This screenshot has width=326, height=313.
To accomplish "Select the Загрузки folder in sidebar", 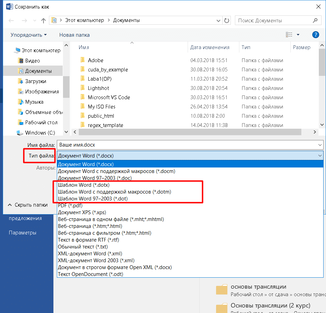I will pyautogui.click(x=36, y=81).
